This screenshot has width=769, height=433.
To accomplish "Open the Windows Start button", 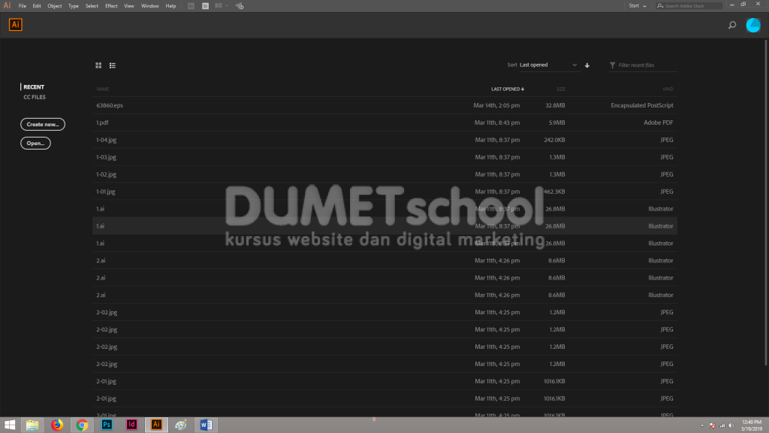I will point(10,425).
